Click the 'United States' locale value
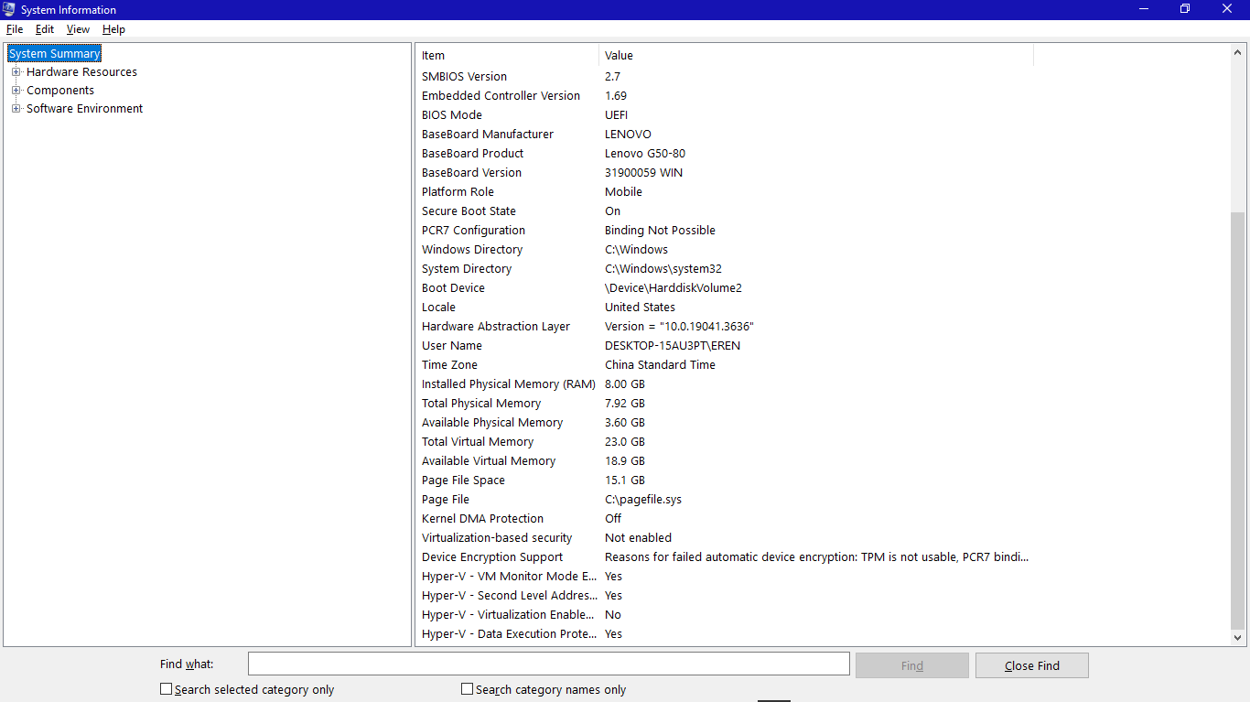The width and height of the screenshot is (1250, 702). tap(640, 308)
